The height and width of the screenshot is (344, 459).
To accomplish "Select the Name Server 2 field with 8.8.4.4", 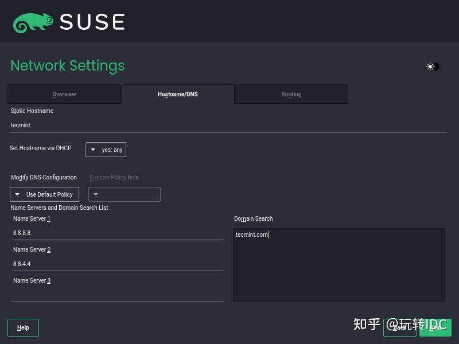I will (115, 264).
